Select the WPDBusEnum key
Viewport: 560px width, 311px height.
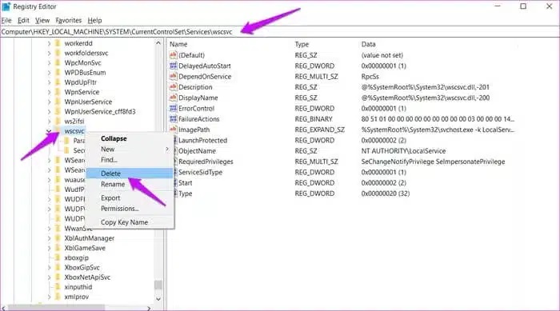pos(85,73)
